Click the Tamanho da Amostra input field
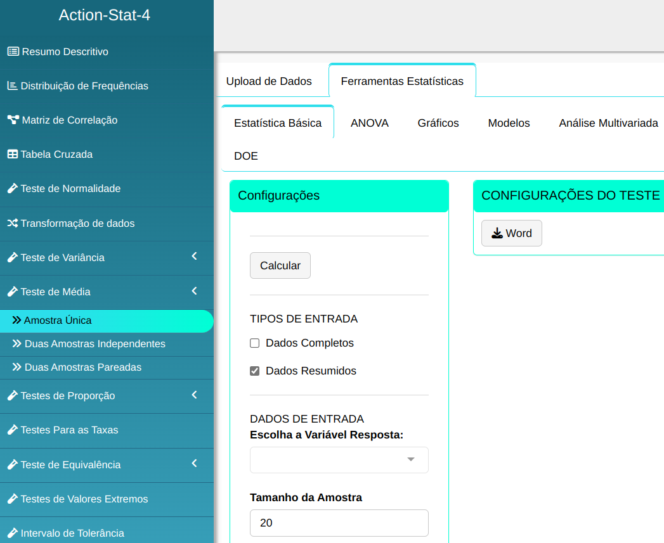 tap(339, 523)
